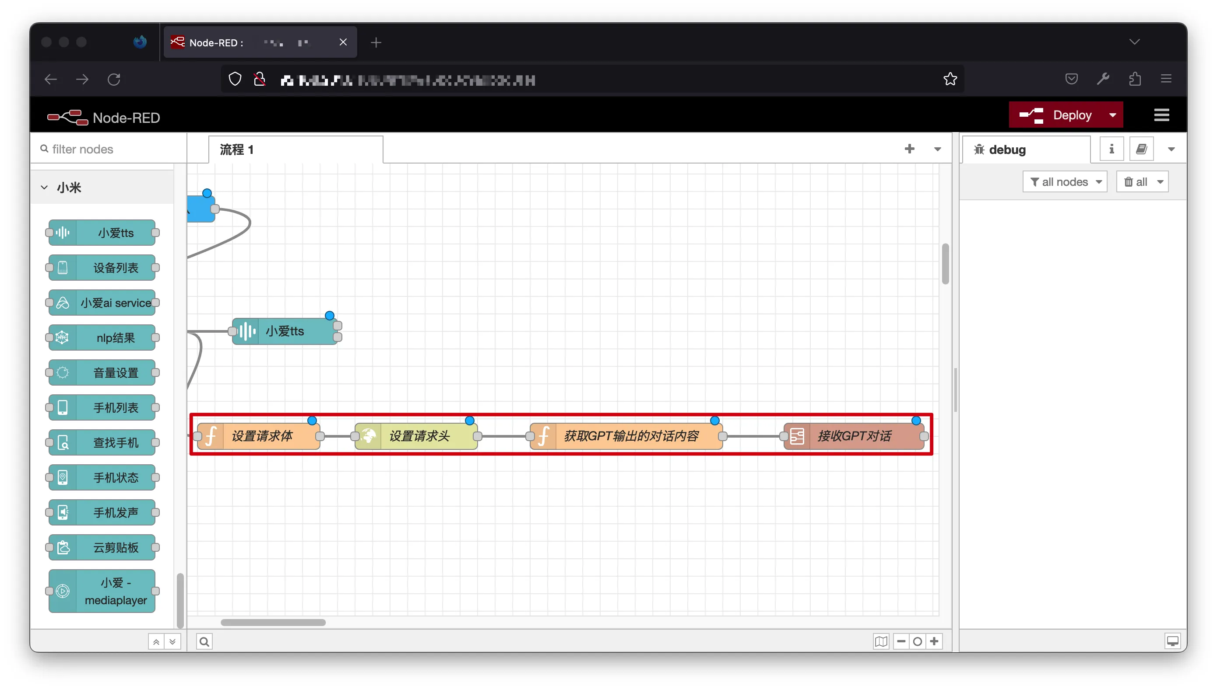The height and width of the screenshot is (689, 1217).
Task: Open debug in a new window
Action: [x=1173, y=642]
